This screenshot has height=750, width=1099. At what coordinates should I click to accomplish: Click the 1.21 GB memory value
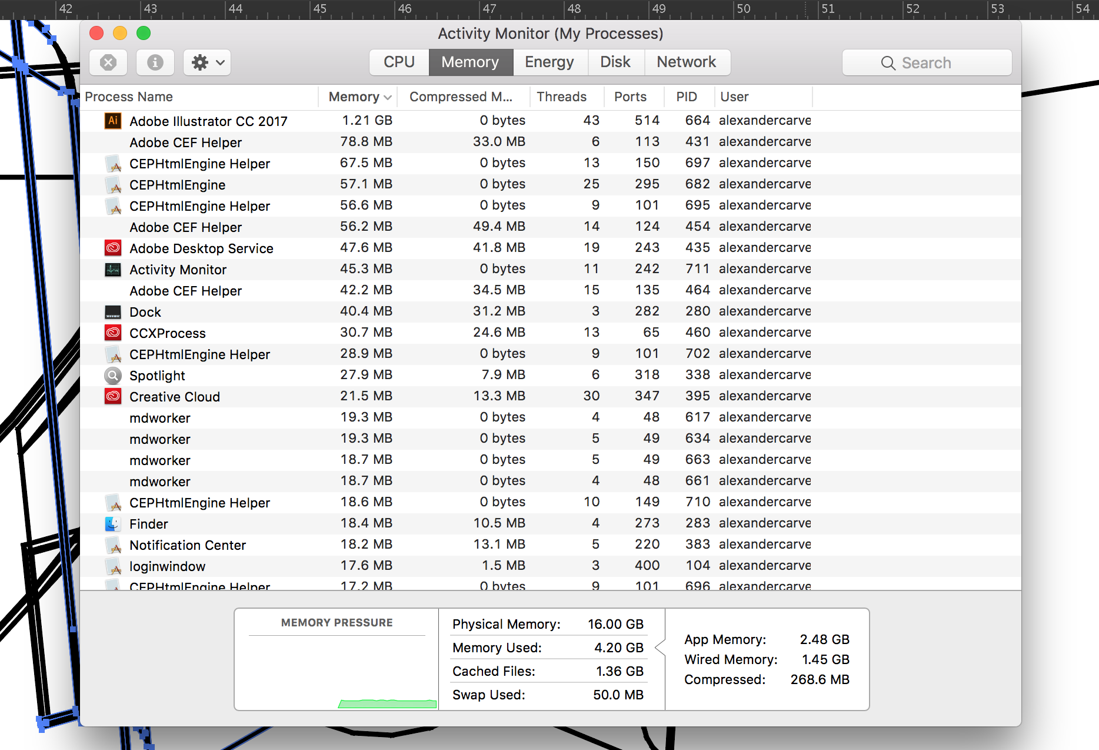pos(367,121)
